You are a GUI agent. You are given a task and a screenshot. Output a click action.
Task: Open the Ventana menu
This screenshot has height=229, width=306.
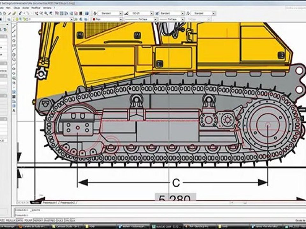(47, 8)
